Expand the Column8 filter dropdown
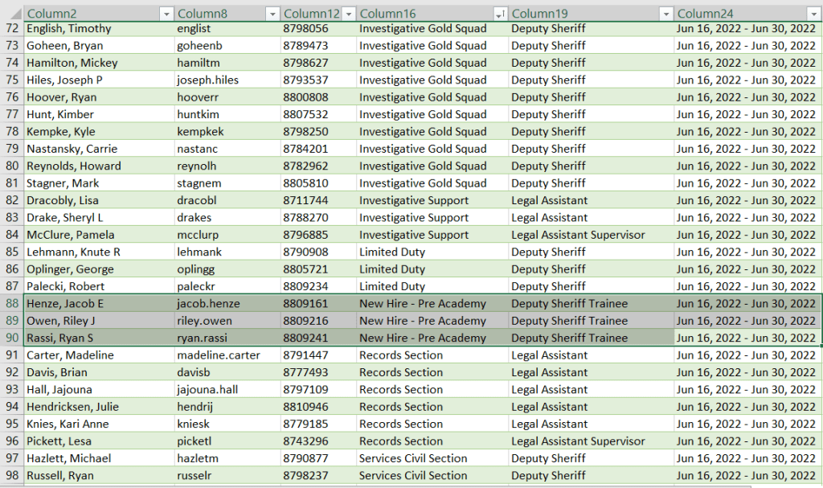 tap(271, 14)
